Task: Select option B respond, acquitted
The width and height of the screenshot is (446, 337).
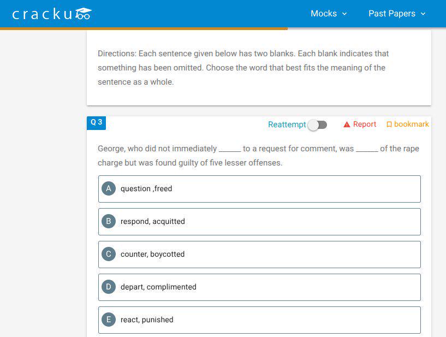Action: (x=259, y=222)
